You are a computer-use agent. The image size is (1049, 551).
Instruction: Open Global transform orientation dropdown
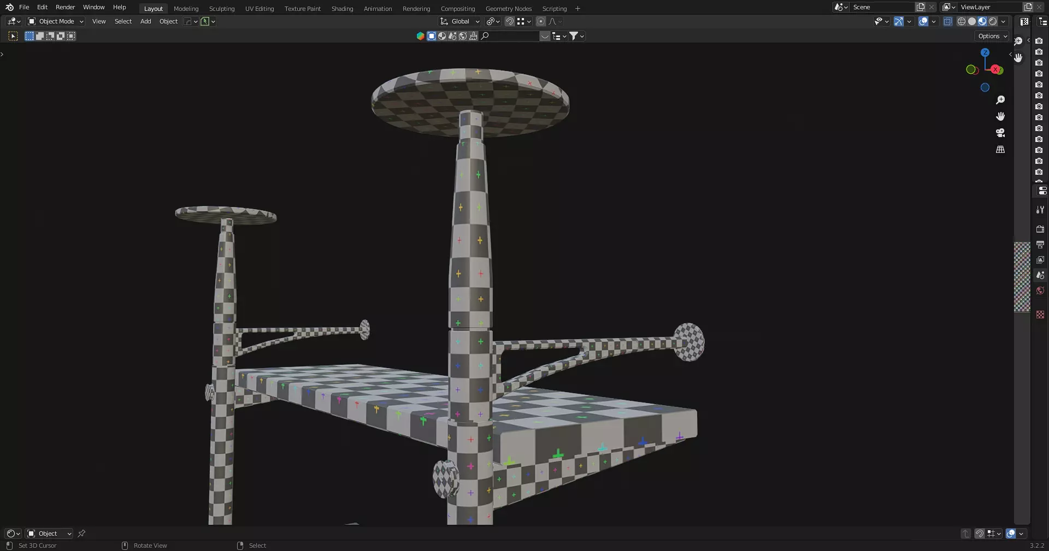pos(460,21)
